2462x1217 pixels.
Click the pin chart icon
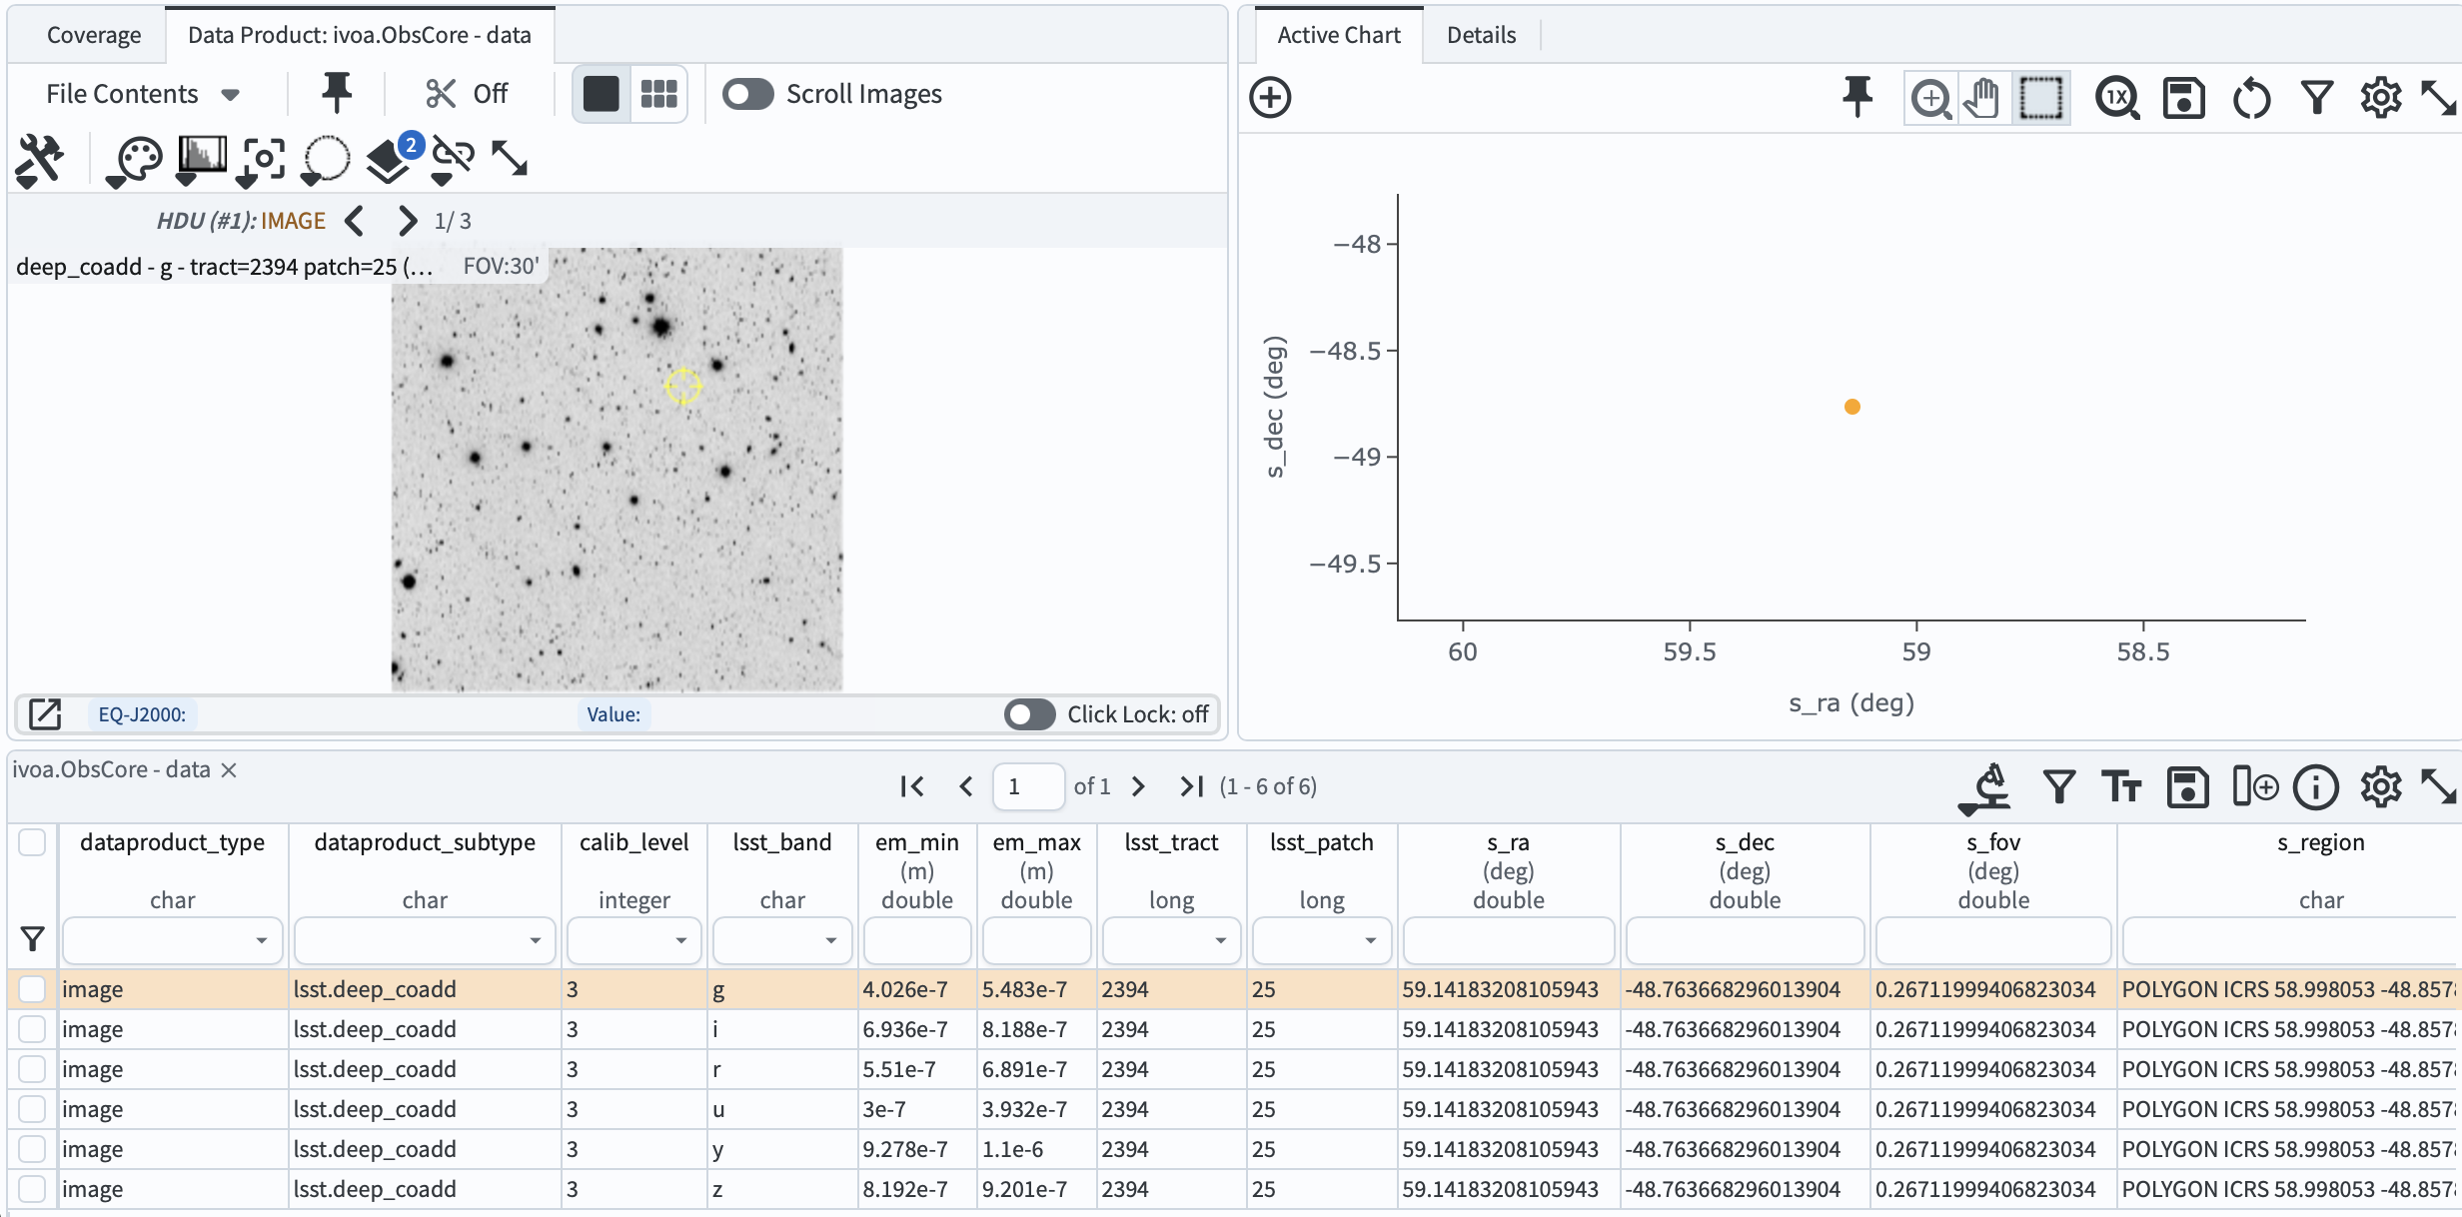[1856, 97]
